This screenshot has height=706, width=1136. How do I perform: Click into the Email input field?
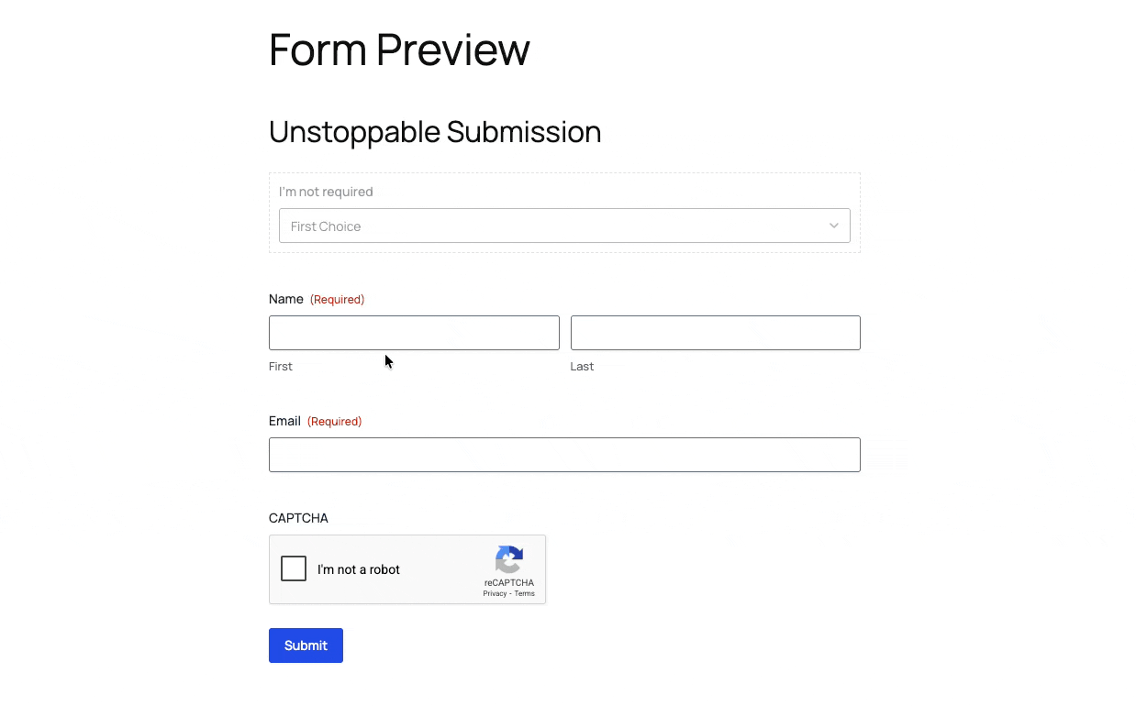[563, 455]
